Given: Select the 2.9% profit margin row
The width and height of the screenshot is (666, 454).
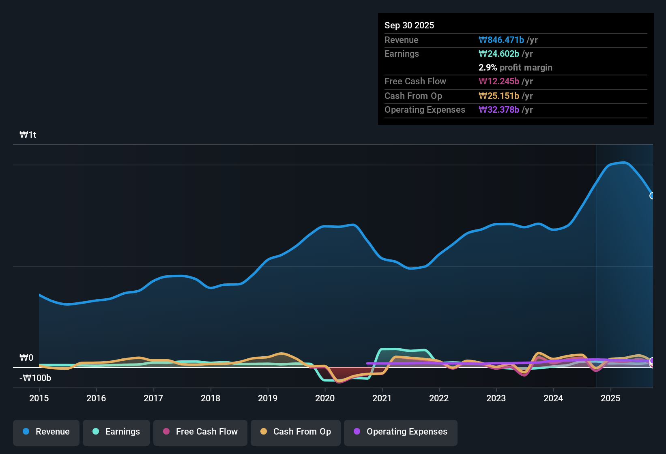Looking at the screenshot, I should [515, 68].
